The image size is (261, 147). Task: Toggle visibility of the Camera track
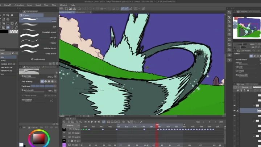64,129
